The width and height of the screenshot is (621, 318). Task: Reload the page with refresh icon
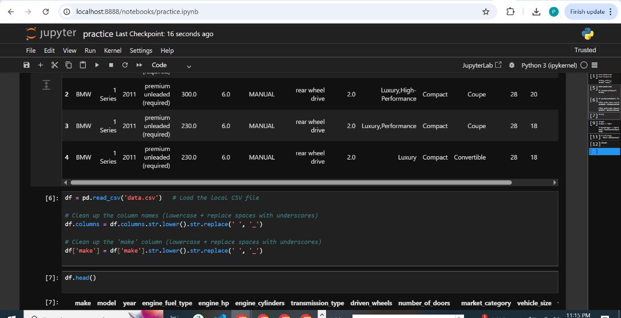pyautogui.click(x=45, y=12)
